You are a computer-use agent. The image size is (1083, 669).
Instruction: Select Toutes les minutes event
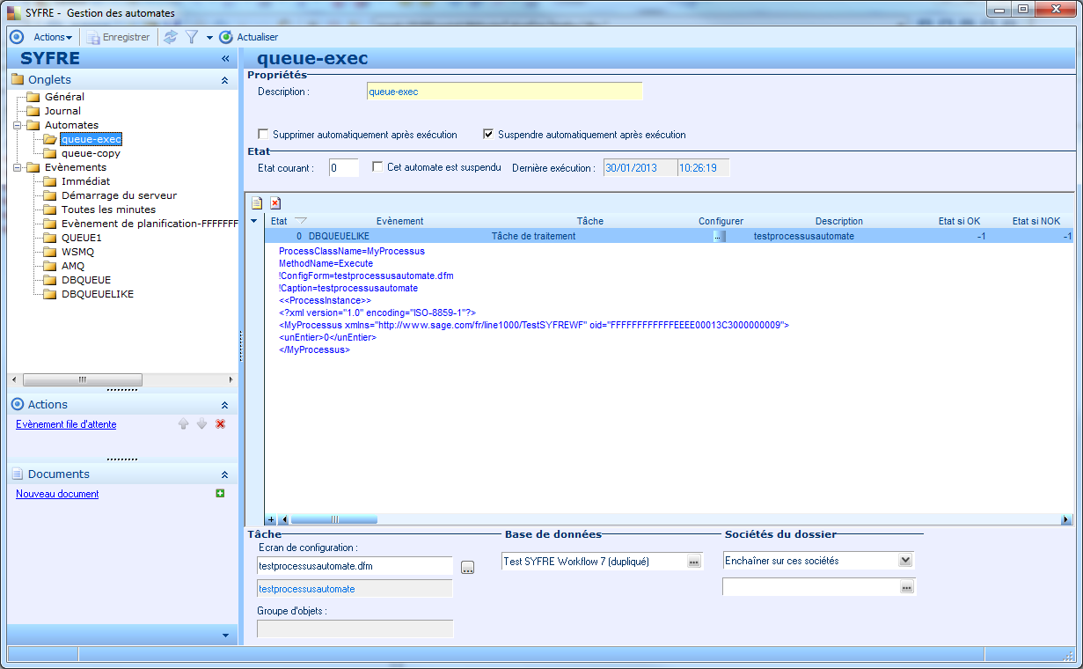coord(108,210)
